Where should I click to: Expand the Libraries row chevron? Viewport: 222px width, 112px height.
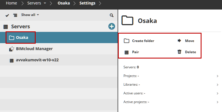pos(218,85)
